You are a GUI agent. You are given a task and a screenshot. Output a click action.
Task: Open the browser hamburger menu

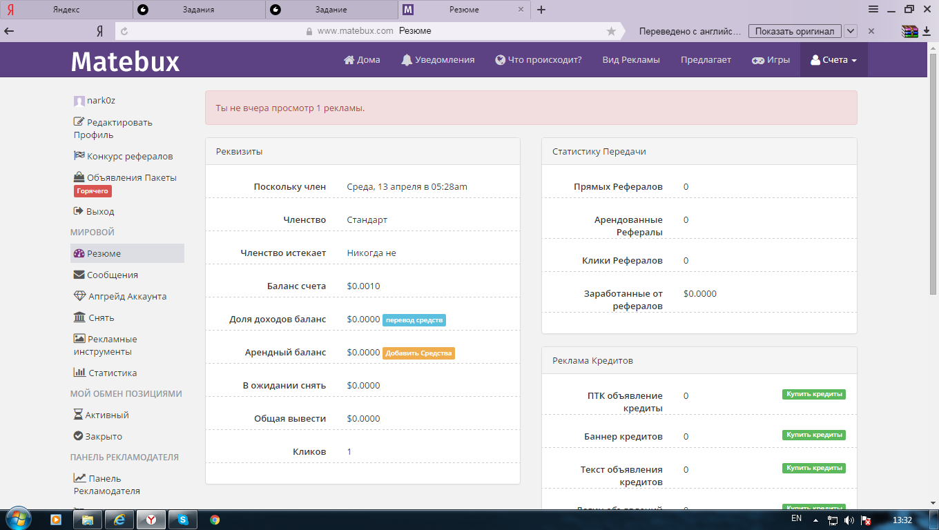coord(873,9)
